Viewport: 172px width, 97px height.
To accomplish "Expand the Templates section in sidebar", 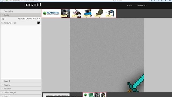I will click(21, 11).
